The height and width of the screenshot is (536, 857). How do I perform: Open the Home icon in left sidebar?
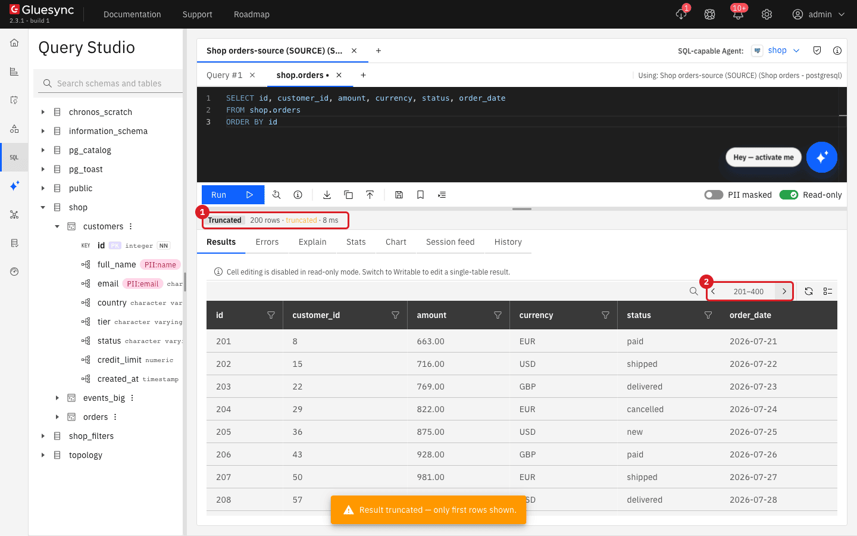[x=14, y=43]
